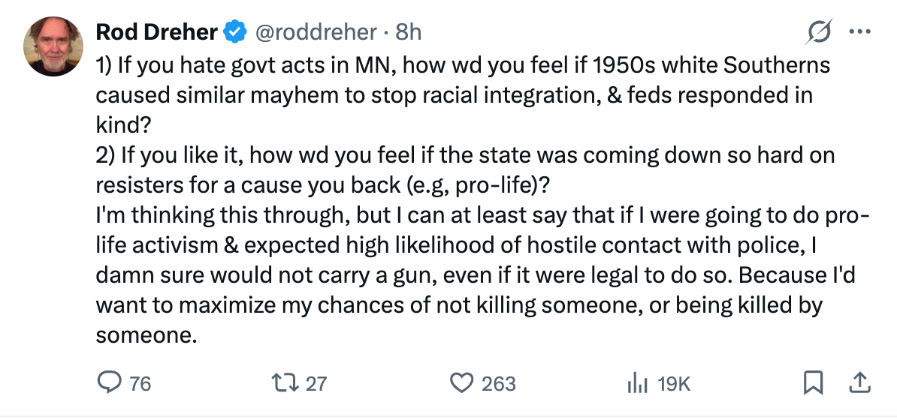Click the blue verified checkmark badge
This screenshot has height=420, width=897.
(236, 32)
